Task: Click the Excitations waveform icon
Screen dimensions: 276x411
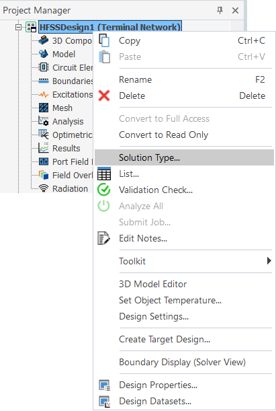Action: click(x=44, y=94)
